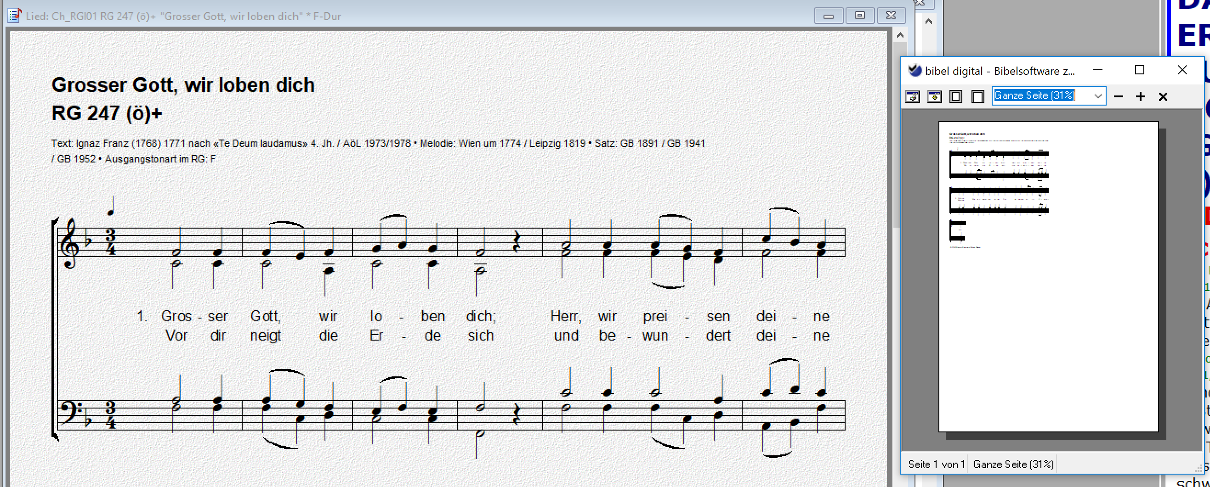Click the print icon in preview toolbar
The image size is (1210, 487).
(x=912, y=97)
